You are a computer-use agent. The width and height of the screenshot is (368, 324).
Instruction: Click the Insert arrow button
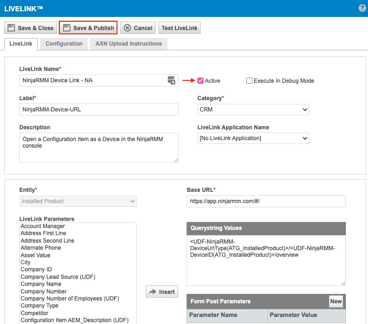click(x=162, y=292)
